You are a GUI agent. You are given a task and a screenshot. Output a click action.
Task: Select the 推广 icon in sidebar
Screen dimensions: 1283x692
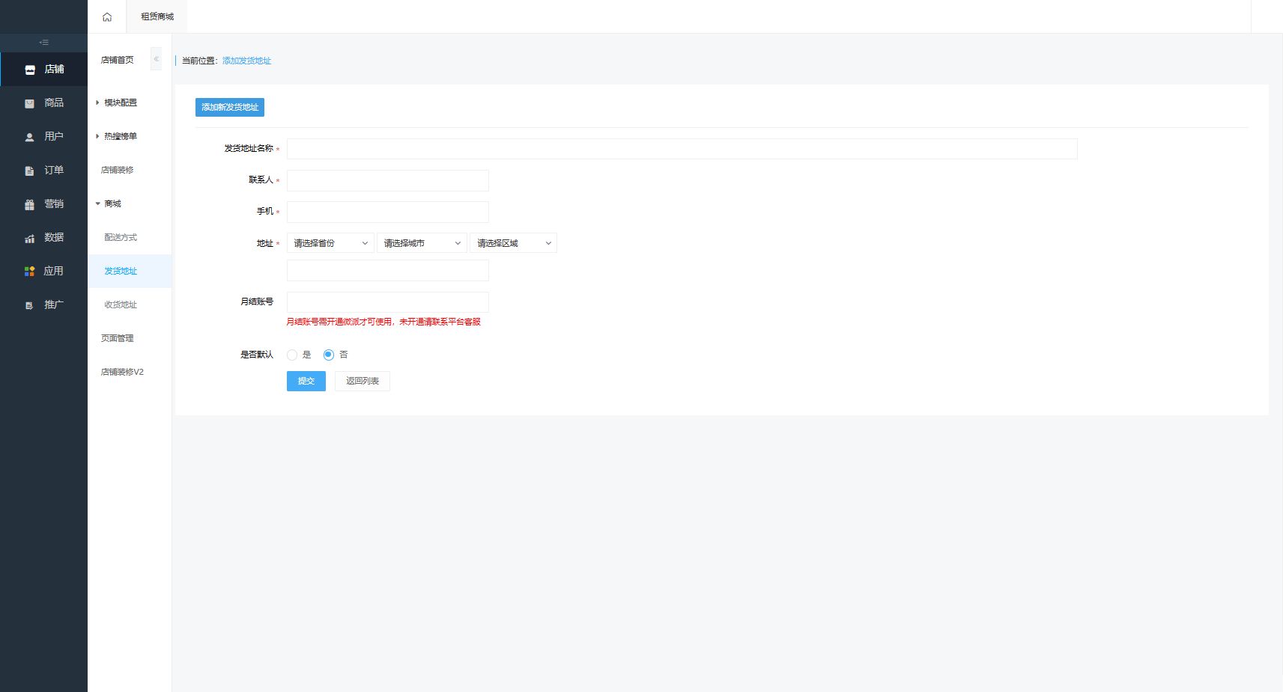click(x=30, y=305)
